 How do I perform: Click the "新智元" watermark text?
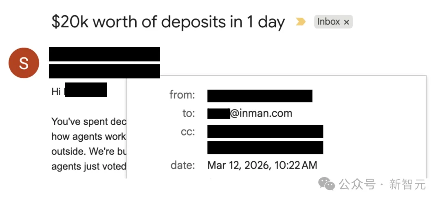(407, 185)
